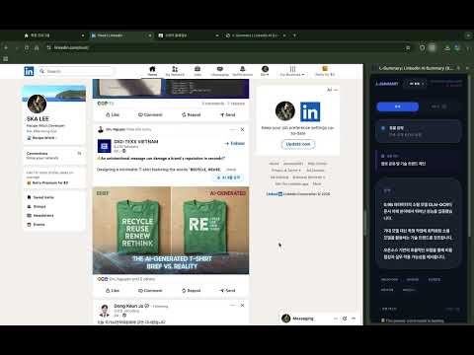The height and width of the screenshot is (355, 474).
Task: Click the linkedin.com/feed address bar
Action: 227,47
